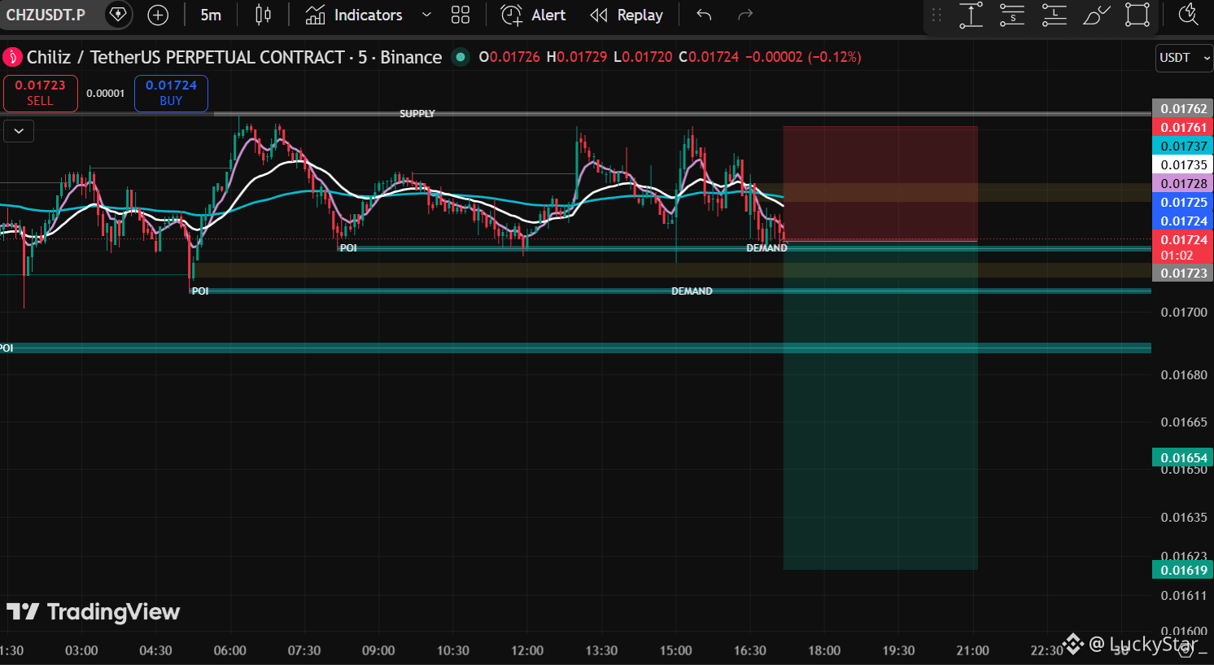The image size is (1214, 665).
Task: Click the 0.01611 price scale value
Action: click(1184, 595)
